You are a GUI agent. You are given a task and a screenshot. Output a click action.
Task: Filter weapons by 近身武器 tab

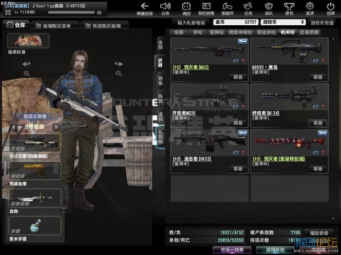(309, 33)
